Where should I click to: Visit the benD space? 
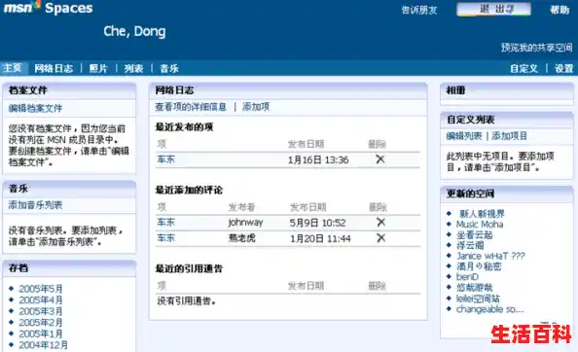(467, 277)
